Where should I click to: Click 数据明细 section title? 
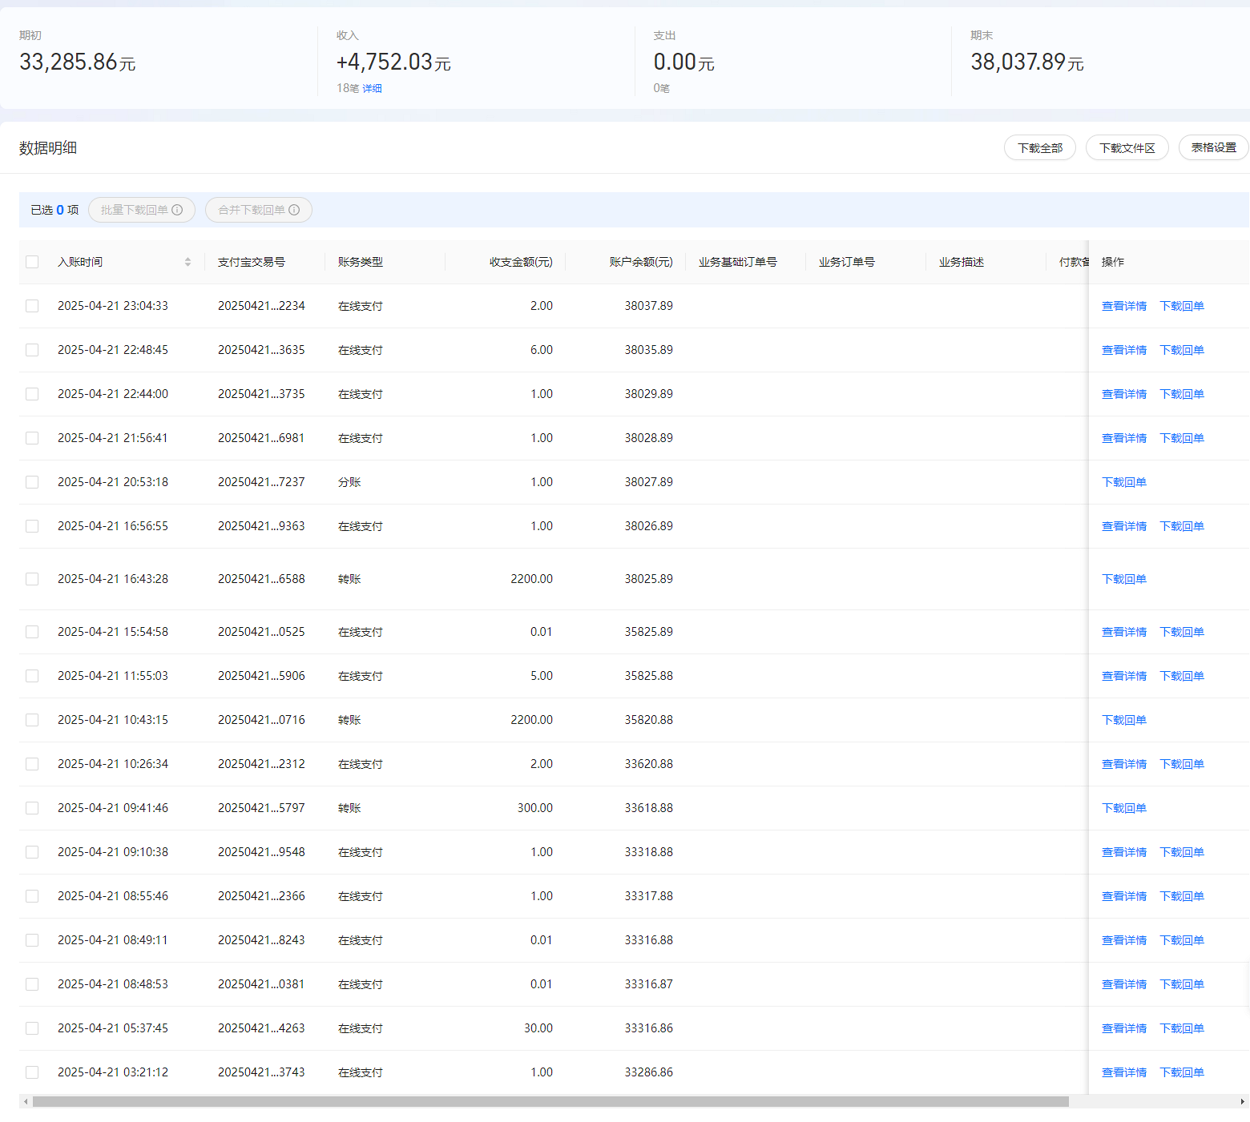click(48, 148)
